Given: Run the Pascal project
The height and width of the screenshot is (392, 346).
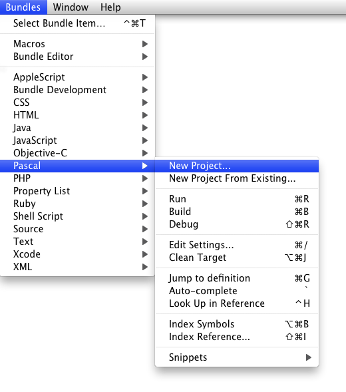Looking at the screenshot, I should point(237,199).
